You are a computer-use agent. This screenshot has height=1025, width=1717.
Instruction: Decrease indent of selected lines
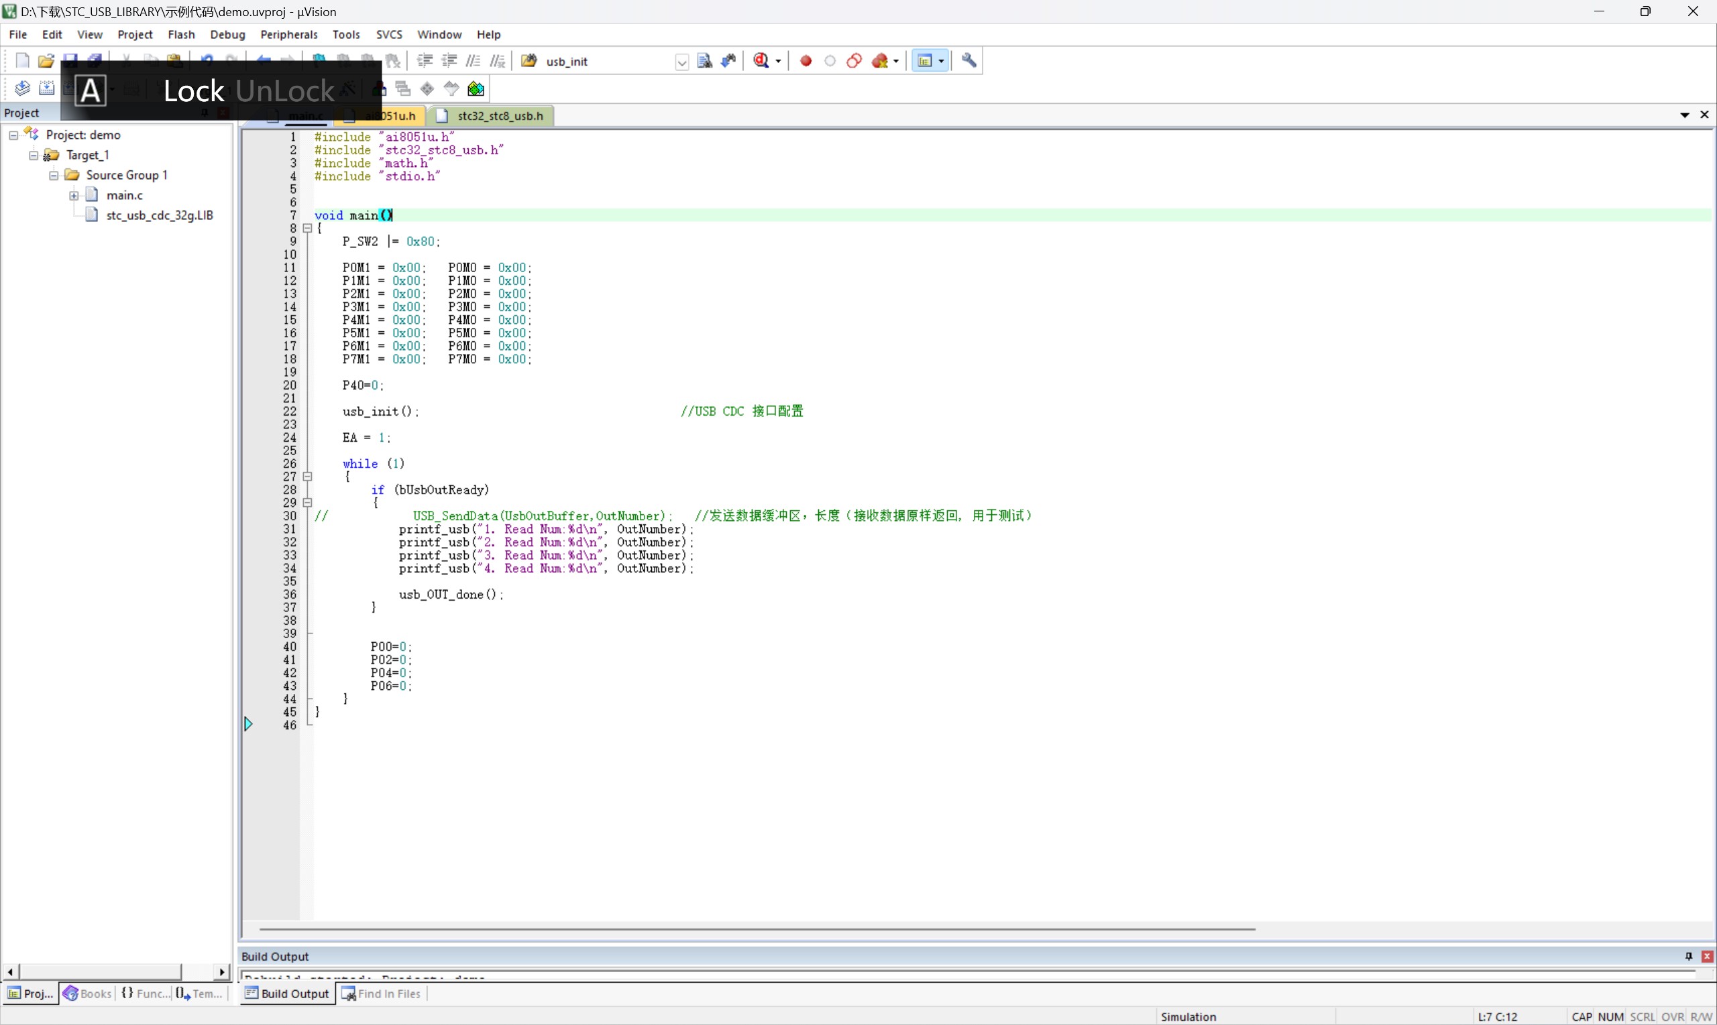click(x=449, y=61)
